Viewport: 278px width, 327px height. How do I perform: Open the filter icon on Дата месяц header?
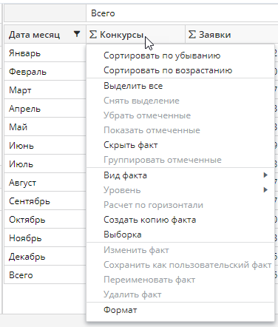point(77,34)
